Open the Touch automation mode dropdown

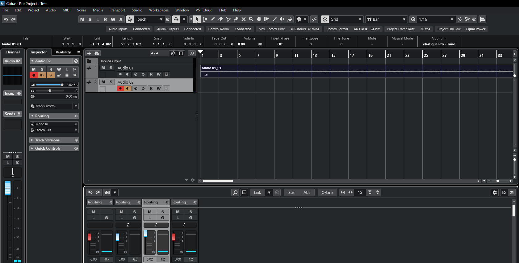click(x=149, y=19)
